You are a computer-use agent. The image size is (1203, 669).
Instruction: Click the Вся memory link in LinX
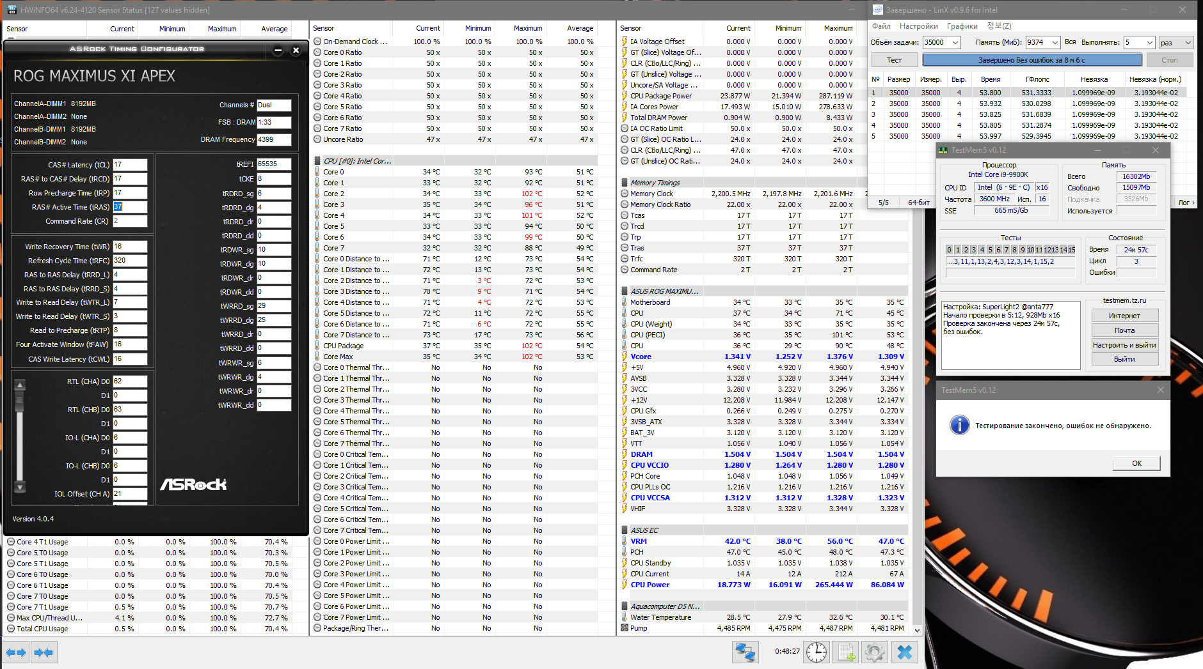(x=1071, y=42)
